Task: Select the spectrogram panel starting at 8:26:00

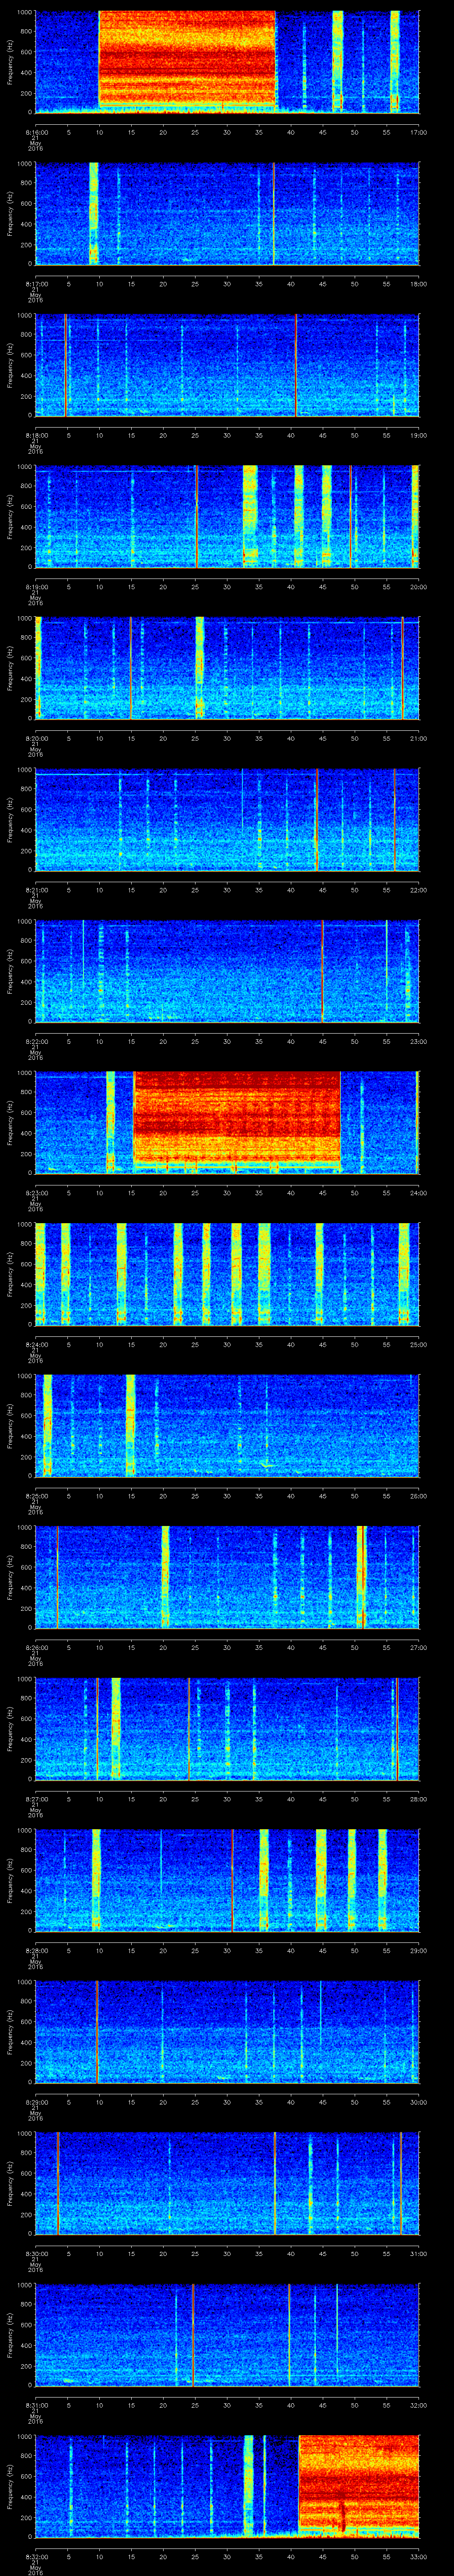Action: point(227,1577)
